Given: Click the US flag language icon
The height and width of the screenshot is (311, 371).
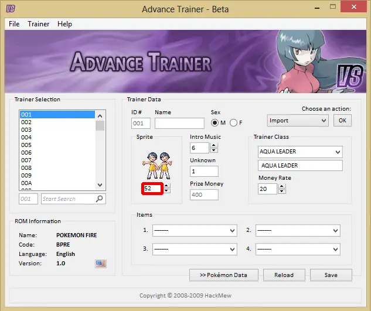Looking at the screenshot, I should tap(101, 264).
